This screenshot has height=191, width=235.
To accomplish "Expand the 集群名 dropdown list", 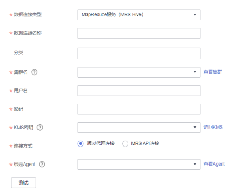I will tap(139, 72).
